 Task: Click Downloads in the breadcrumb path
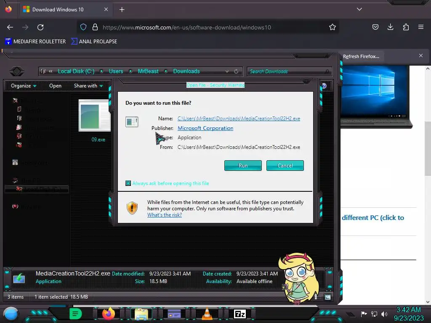[186, 71]
